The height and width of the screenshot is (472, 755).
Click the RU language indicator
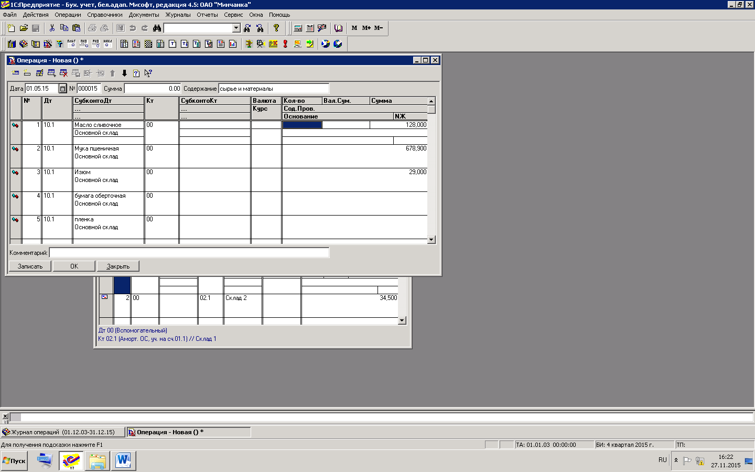[663, 460]
